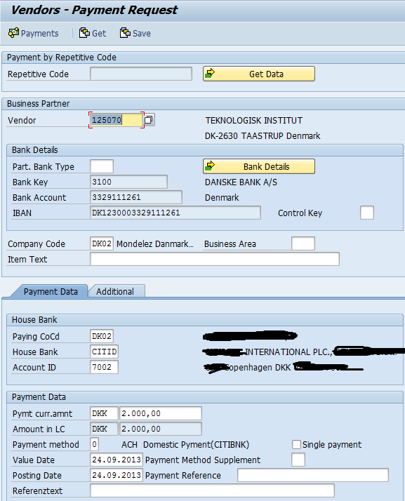Click the Bank Details button
The image size is (405, 501).
[x=258, y=166]
